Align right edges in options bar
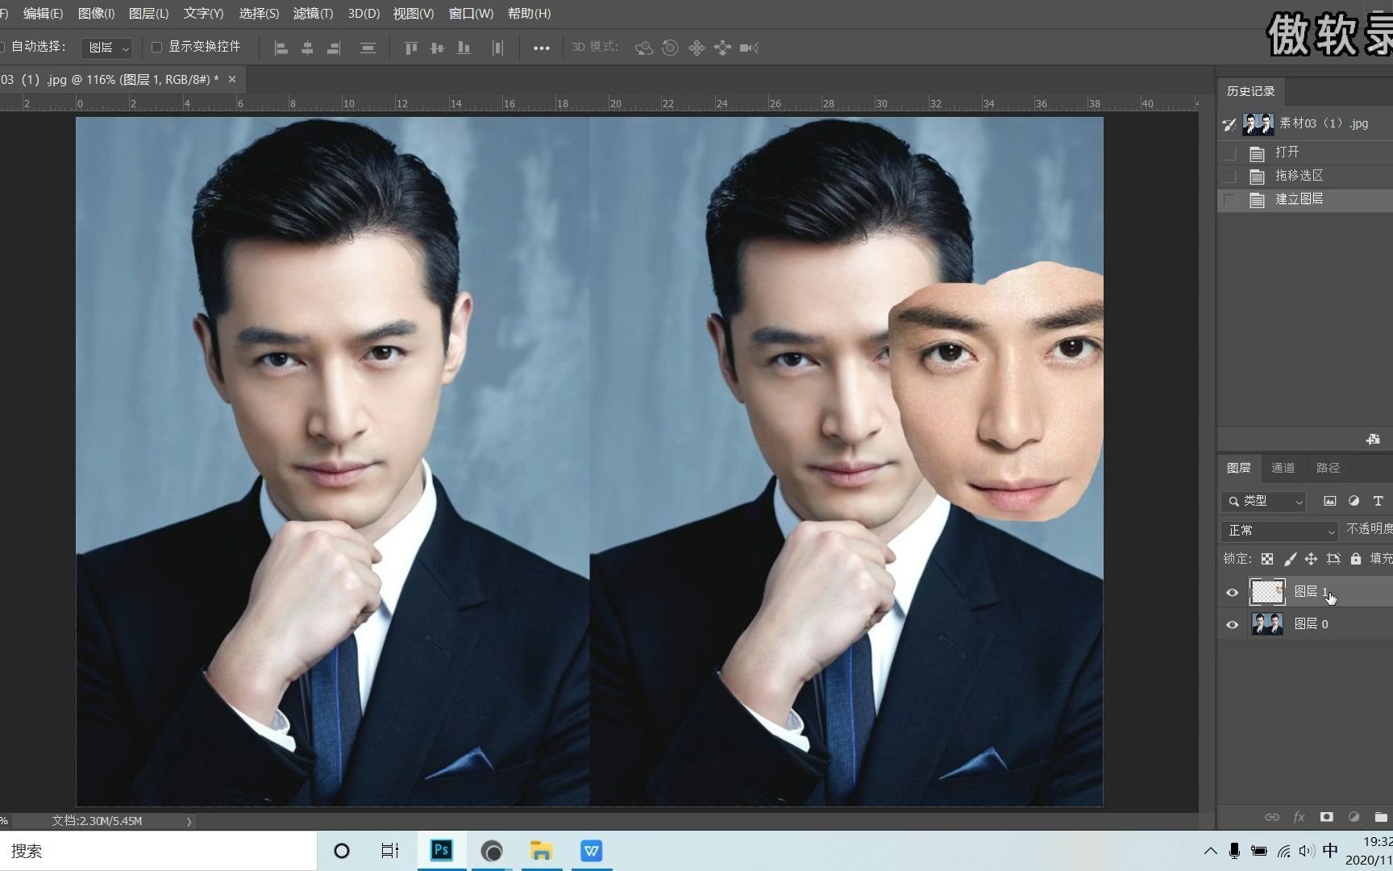Screen dimensions: 1393x871 (x=334, y=48)
